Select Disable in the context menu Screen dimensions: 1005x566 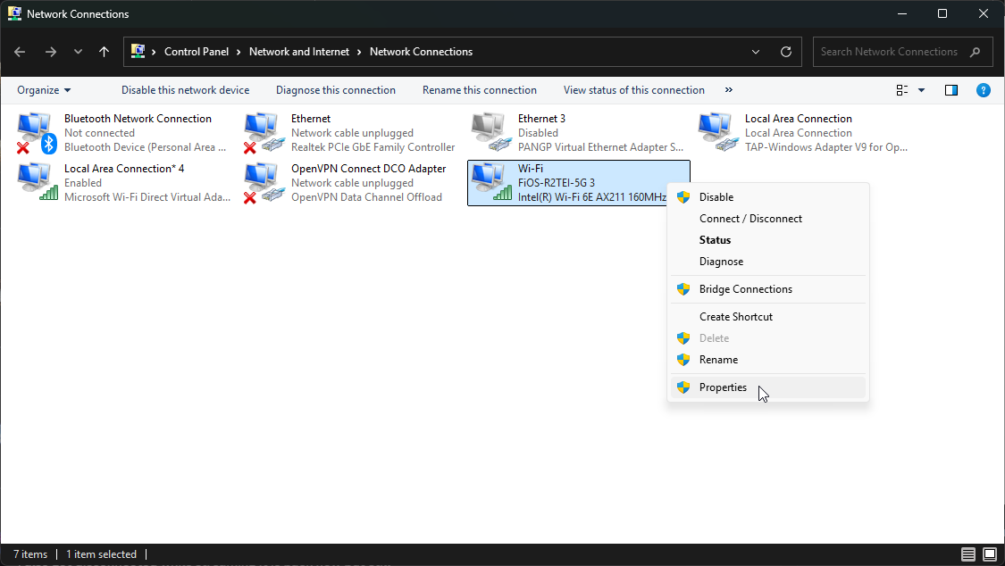coord(716,197)
